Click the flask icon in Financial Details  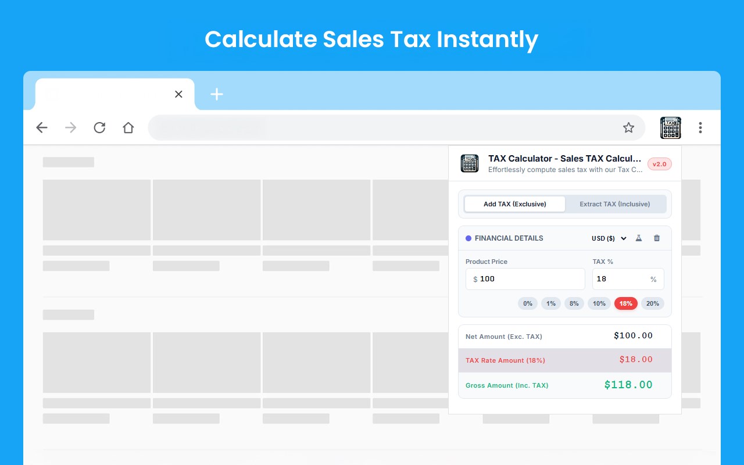pyautogui.click(x=639, y=238)
